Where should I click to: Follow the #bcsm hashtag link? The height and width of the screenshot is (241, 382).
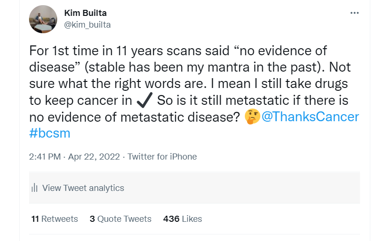coord(49,133)
